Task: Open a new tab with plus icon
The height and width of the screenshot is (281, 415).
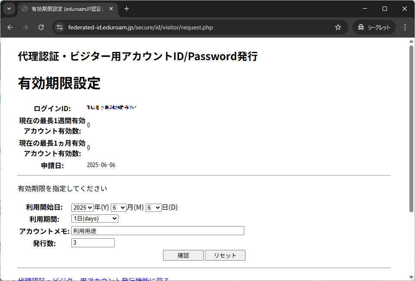Action: point(127,9)
